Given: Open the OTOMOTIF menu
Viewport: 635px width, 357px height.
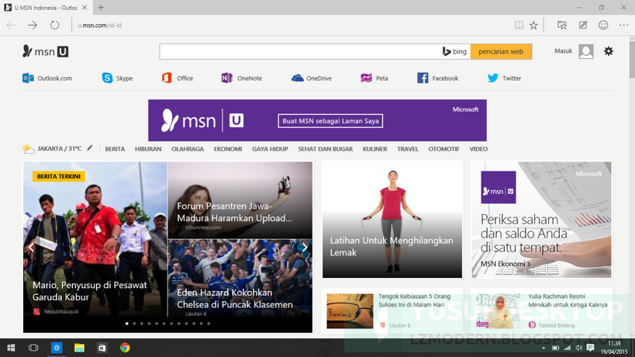Looking at the screenshot, I should tap(443, 149).
